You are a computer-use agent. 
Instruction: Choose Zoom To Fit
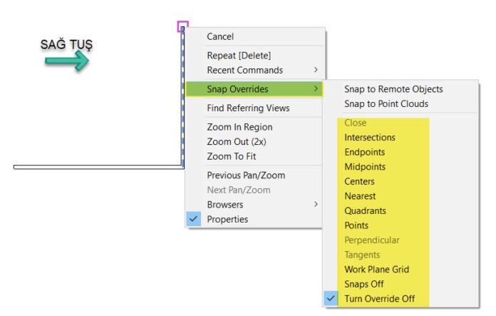231,156
